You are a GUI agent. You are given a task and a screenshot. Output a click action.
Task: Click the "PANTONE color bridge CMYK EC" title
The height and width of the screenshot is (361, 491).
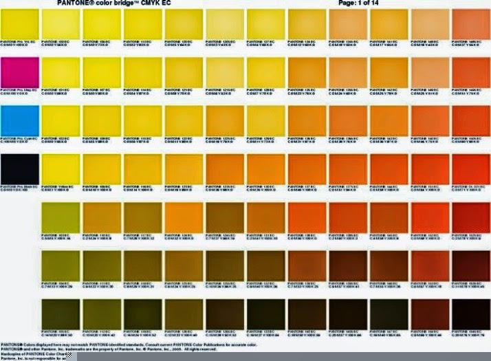pyautogui.click(x=114, y=3)
